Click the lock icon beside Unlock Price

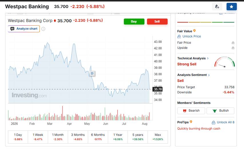pos(179,37)
